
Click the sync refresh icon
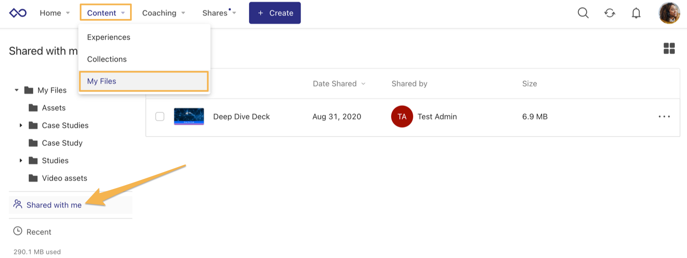coord(610,13)
